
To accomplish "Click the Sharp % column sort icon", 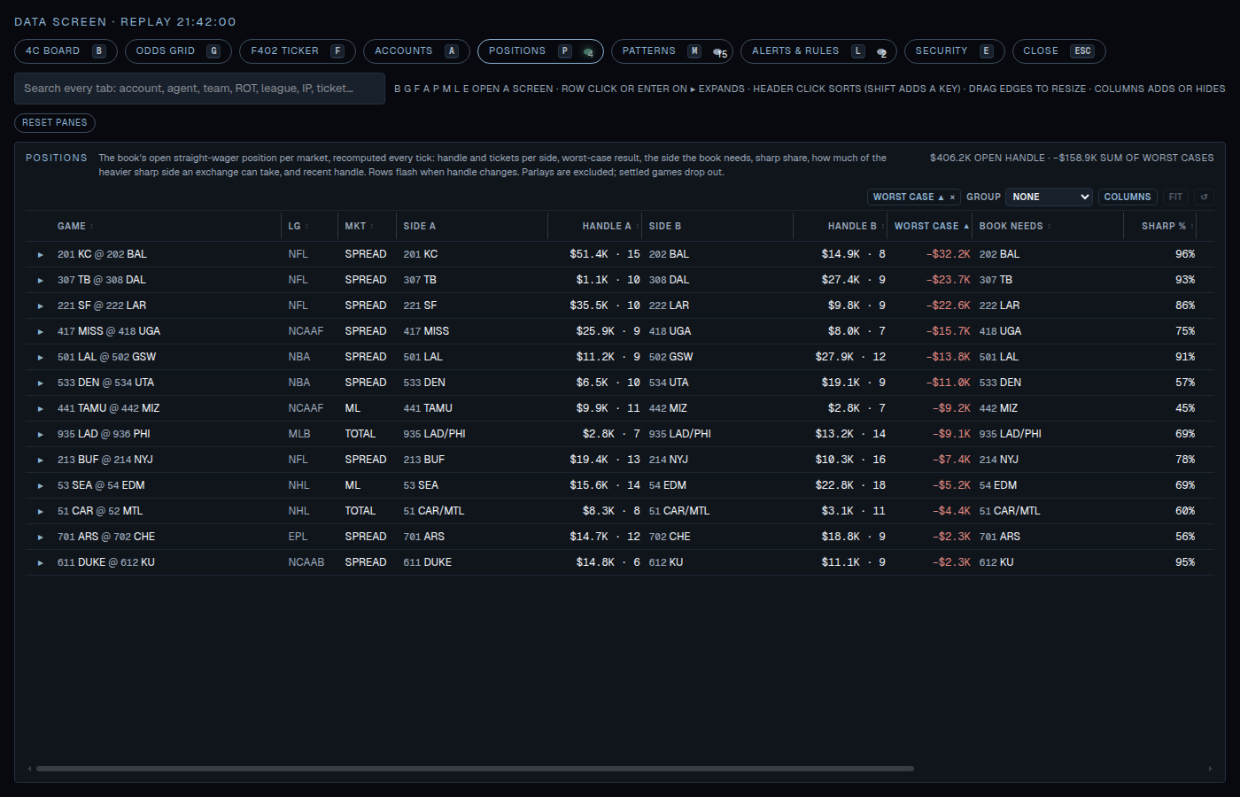I will [x=1192, y=227].
